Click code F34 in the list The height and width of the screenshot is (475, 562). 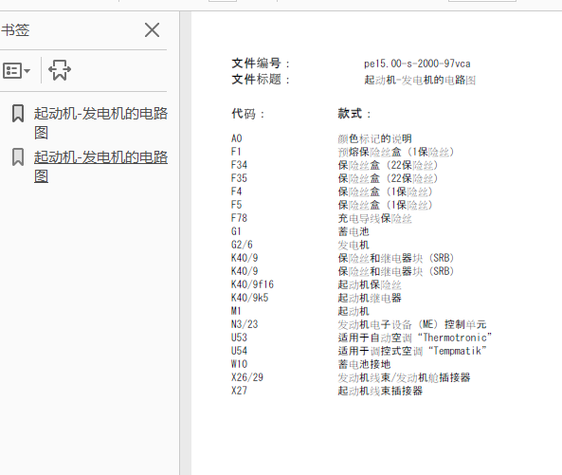[239, 165]
